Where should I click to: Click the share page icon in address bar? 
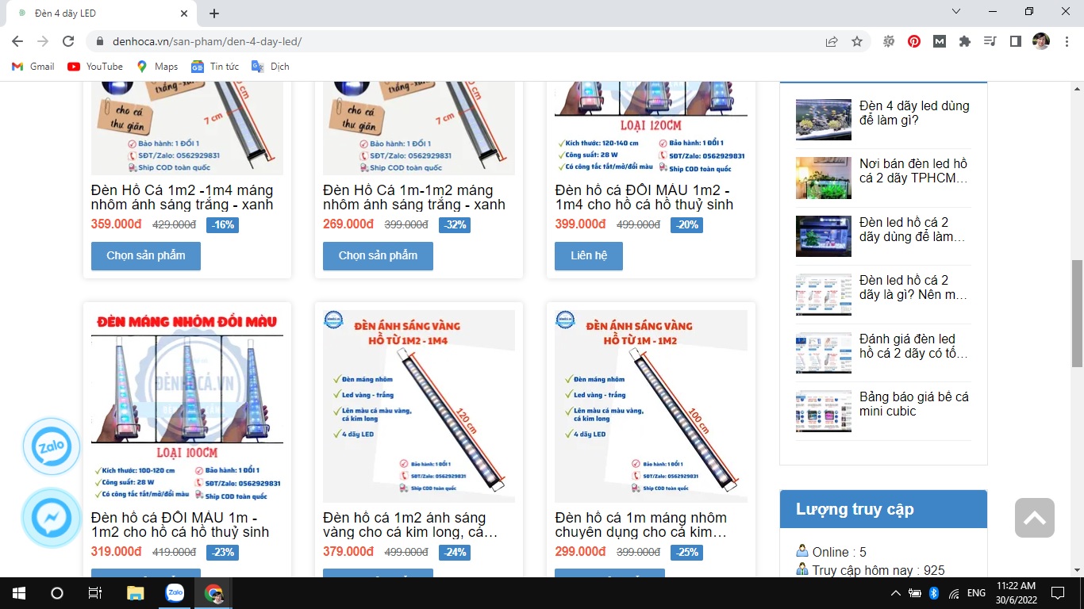[x=832, y=41]
